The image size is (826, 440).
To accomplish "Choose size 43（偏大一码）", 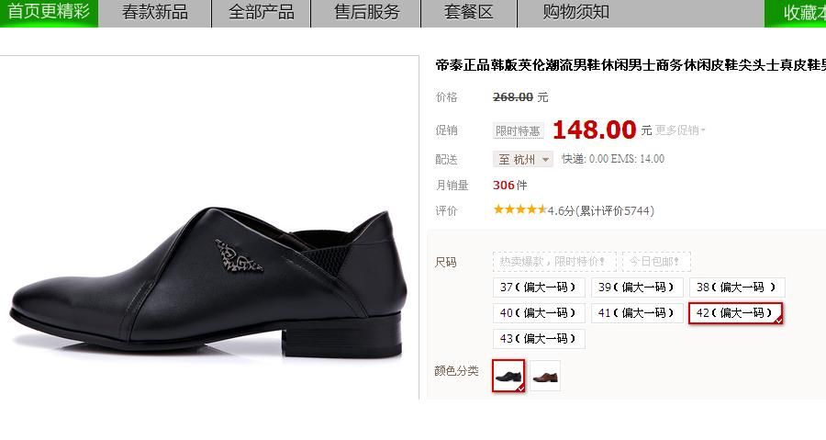I will click(x=539, y=338).
